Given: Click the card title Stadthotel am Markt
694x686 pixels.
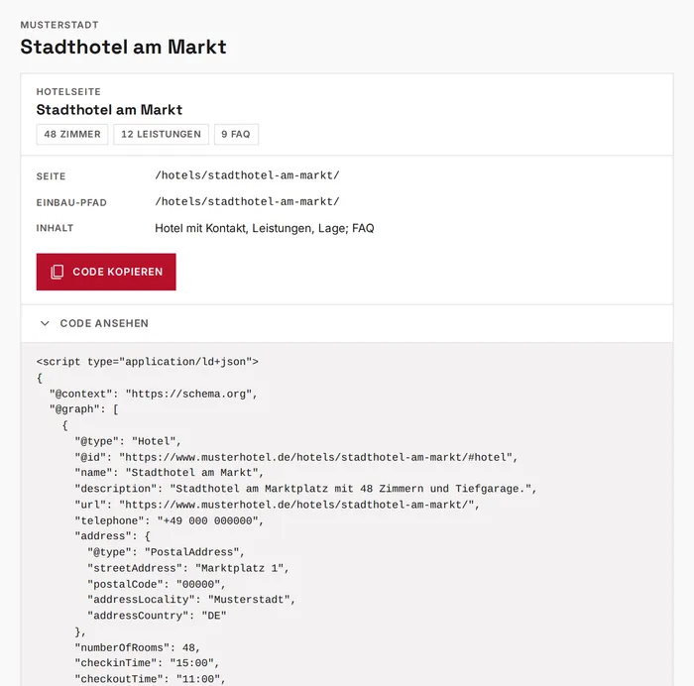Looking at the screenshot, I should point(109,110).
